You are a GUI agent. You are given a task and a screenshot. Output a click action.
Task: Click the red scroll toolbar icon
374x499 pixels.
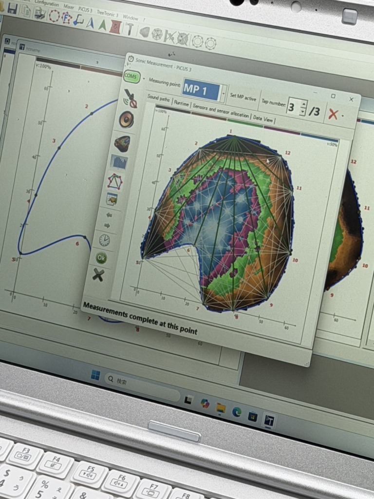click(x=115, y=27)
